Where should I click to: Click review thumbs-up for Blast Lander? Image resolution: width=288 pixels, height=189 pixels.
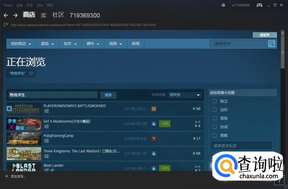tap(154, 168)
